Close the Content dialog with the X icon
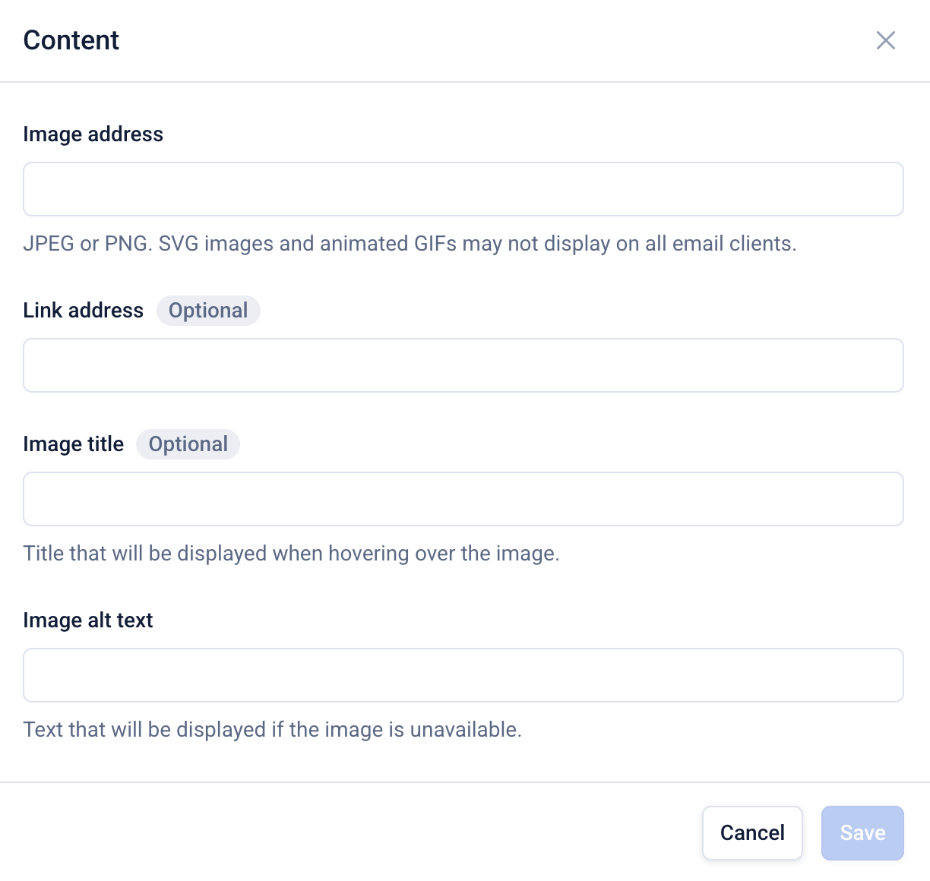The width and height of the screenshot is (930, 881). (x=885, y=40)
